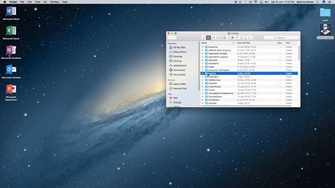Open Microsoft Outlook desktop icon
Image resolution: width=335 pixels, height=188 pixels.
(11, 70)
